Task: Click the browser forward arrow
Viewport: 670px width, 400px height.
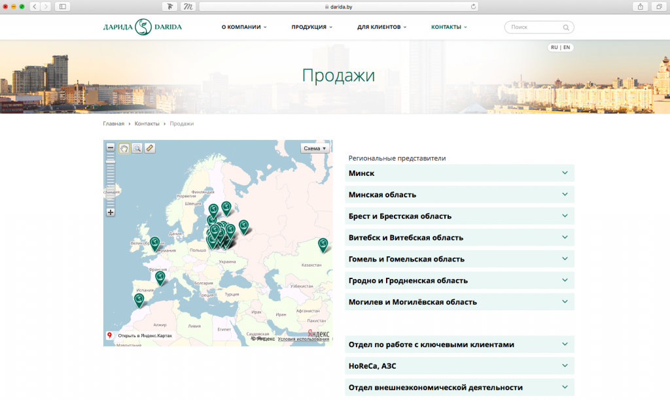Action: point(46,7)
